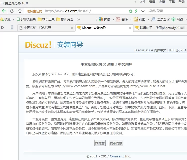
Task: Click the 我同意 agree button
Action: (100, 143)
